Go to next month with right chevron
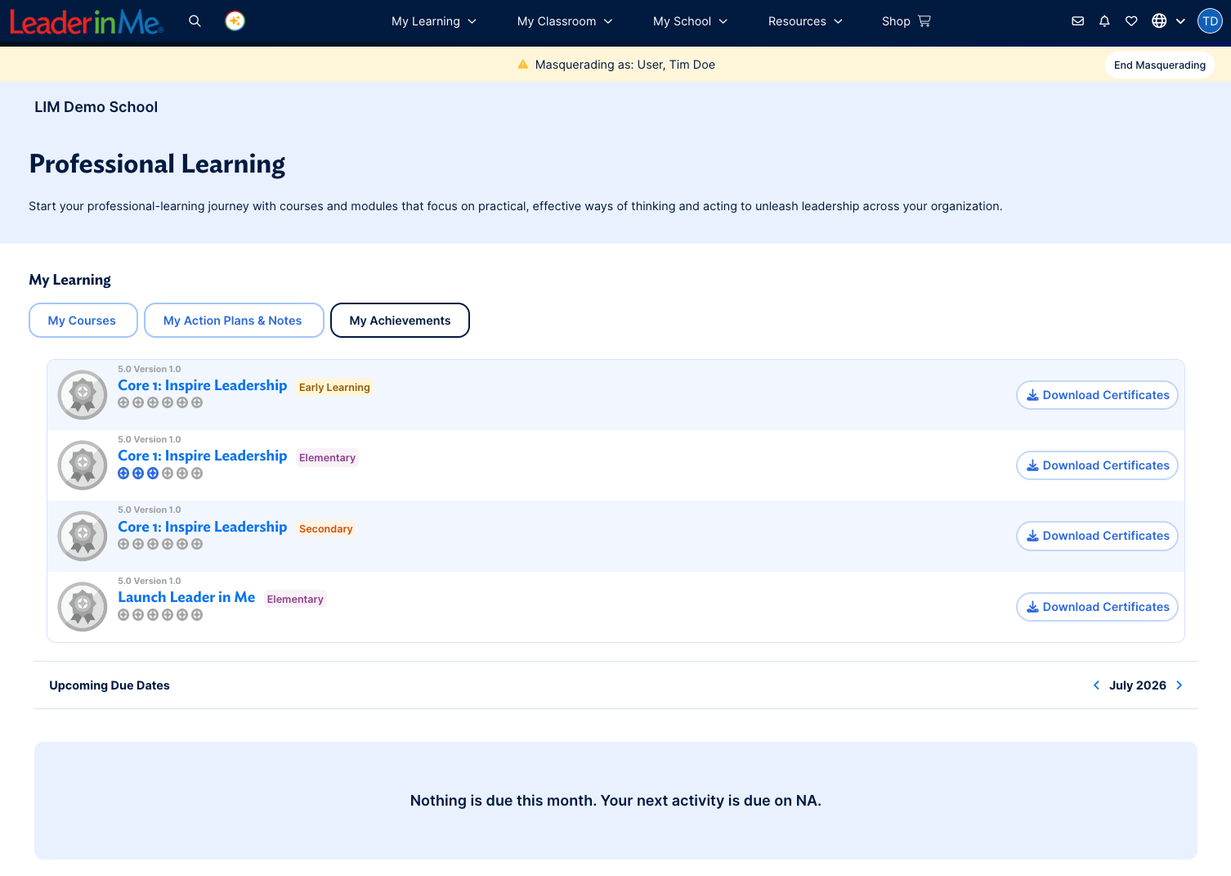The height and width of the screenshot is (876, 1231). (x=1179, y=685)
